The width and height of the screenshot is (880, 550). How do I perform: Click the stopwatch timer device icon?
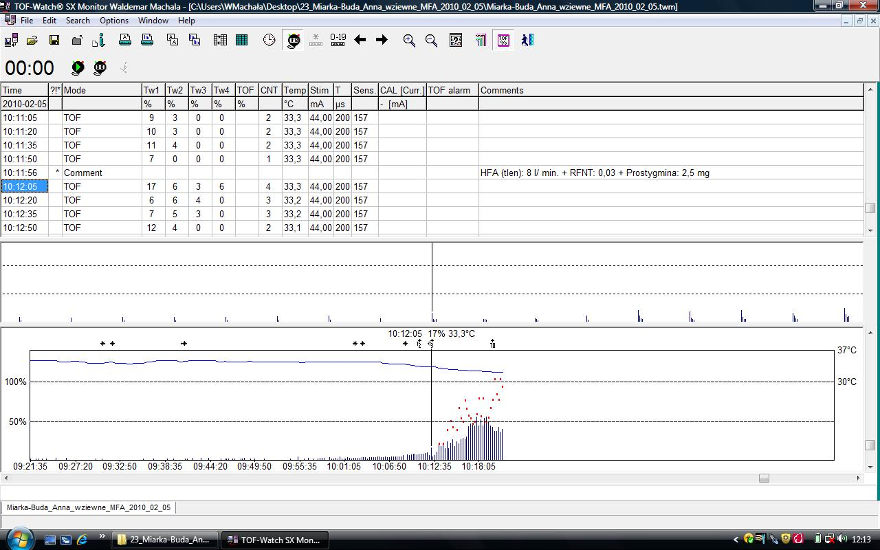100,67
